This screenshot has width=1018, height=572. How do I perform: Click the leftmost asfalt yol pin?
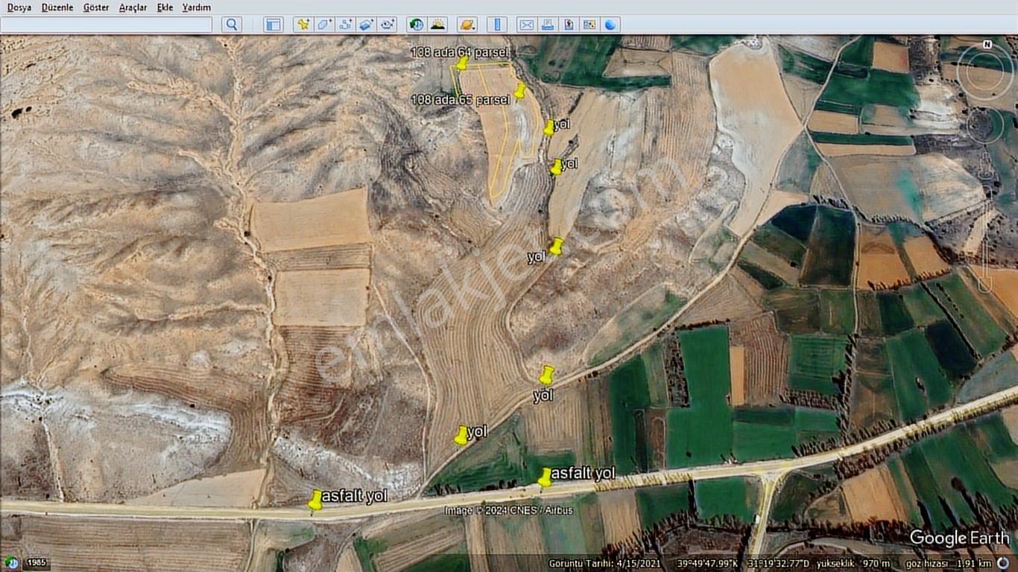(315, 500)
